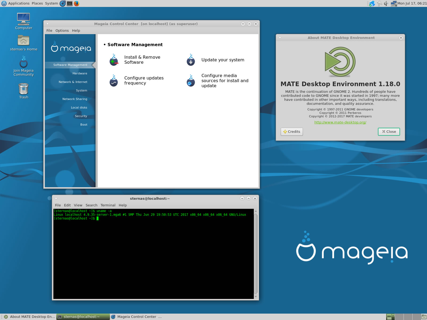Screen dimensions: 427x320
Task: Launch Firefox from the top panel
Action: click(77, 3)
